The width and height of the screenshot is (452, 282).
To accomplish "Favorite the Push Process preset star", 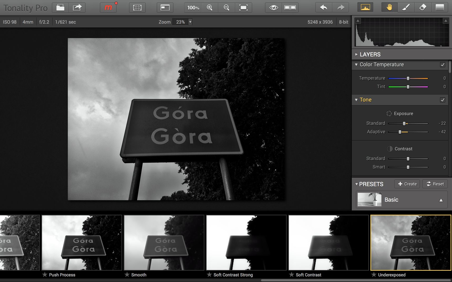I will click(x=45, y=275).
